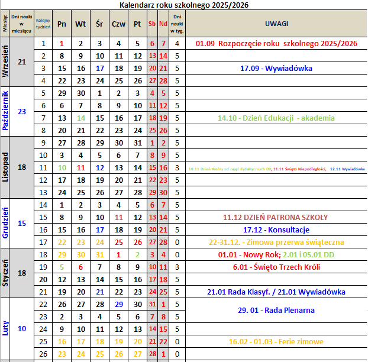Screen dimensions: 368x362
Task: Select the orange Ferie zimowe note cell
Action: pos(276,342)
